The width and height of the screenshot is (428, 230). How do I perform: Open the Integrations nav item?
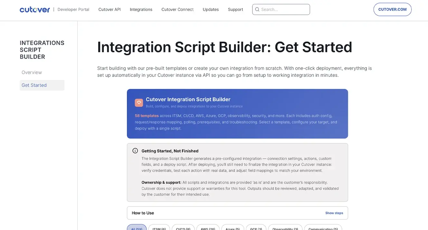pyautogui.click(x=141, y=9)
